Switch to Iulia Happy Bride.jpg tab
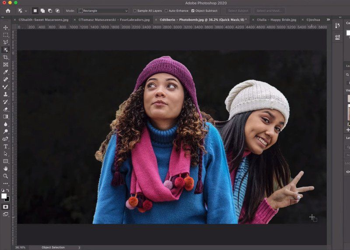 (x=276, y=20)
